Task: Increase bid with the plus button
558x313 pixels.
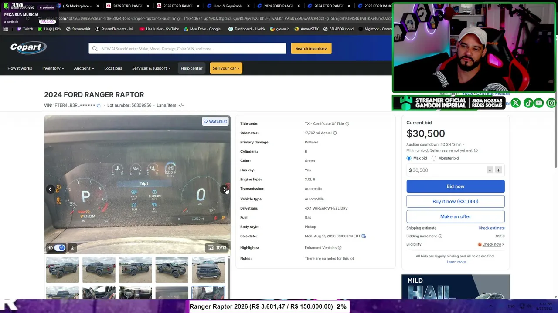Action: tap(498, 170)
